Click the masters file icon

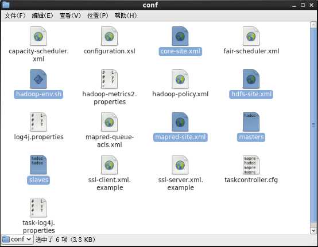tap(251, 122)
